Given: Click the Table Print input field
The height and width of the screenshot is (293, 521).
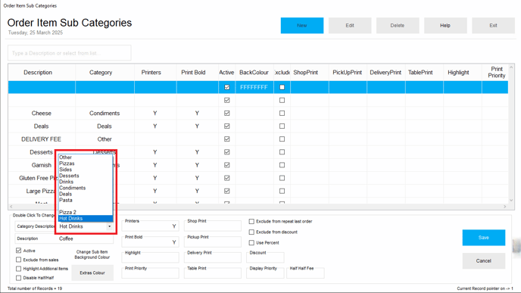Looking at the screenshot, I should pos(213,273).
